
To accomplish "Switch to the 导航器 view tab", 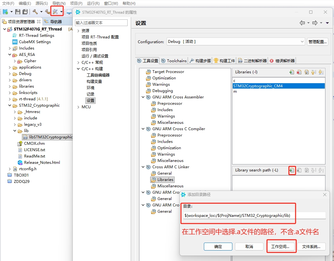I will click(x=53, y=22).
